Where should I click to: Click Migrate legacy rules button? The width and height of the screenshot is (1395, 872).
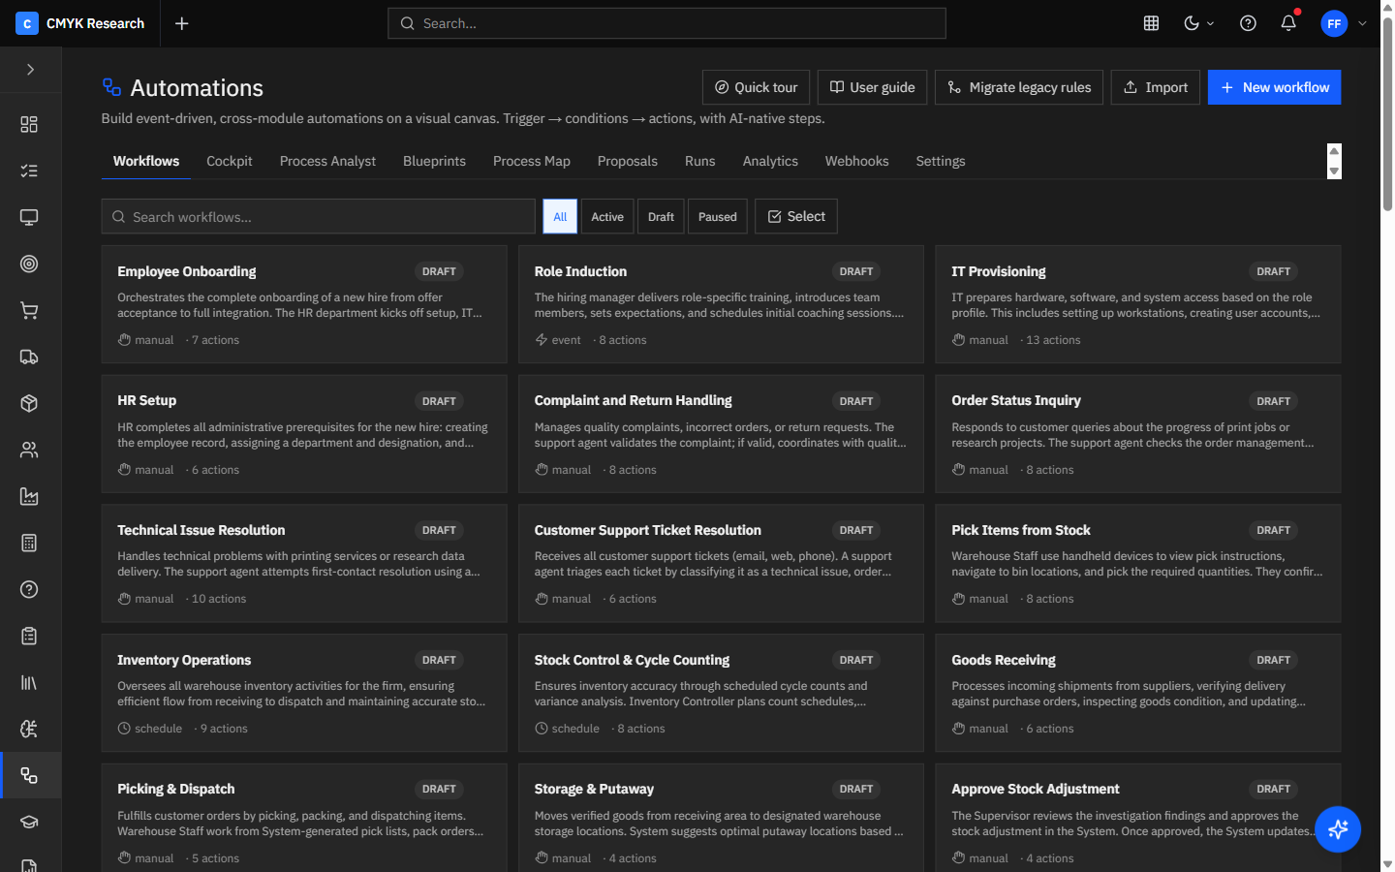1018,87
